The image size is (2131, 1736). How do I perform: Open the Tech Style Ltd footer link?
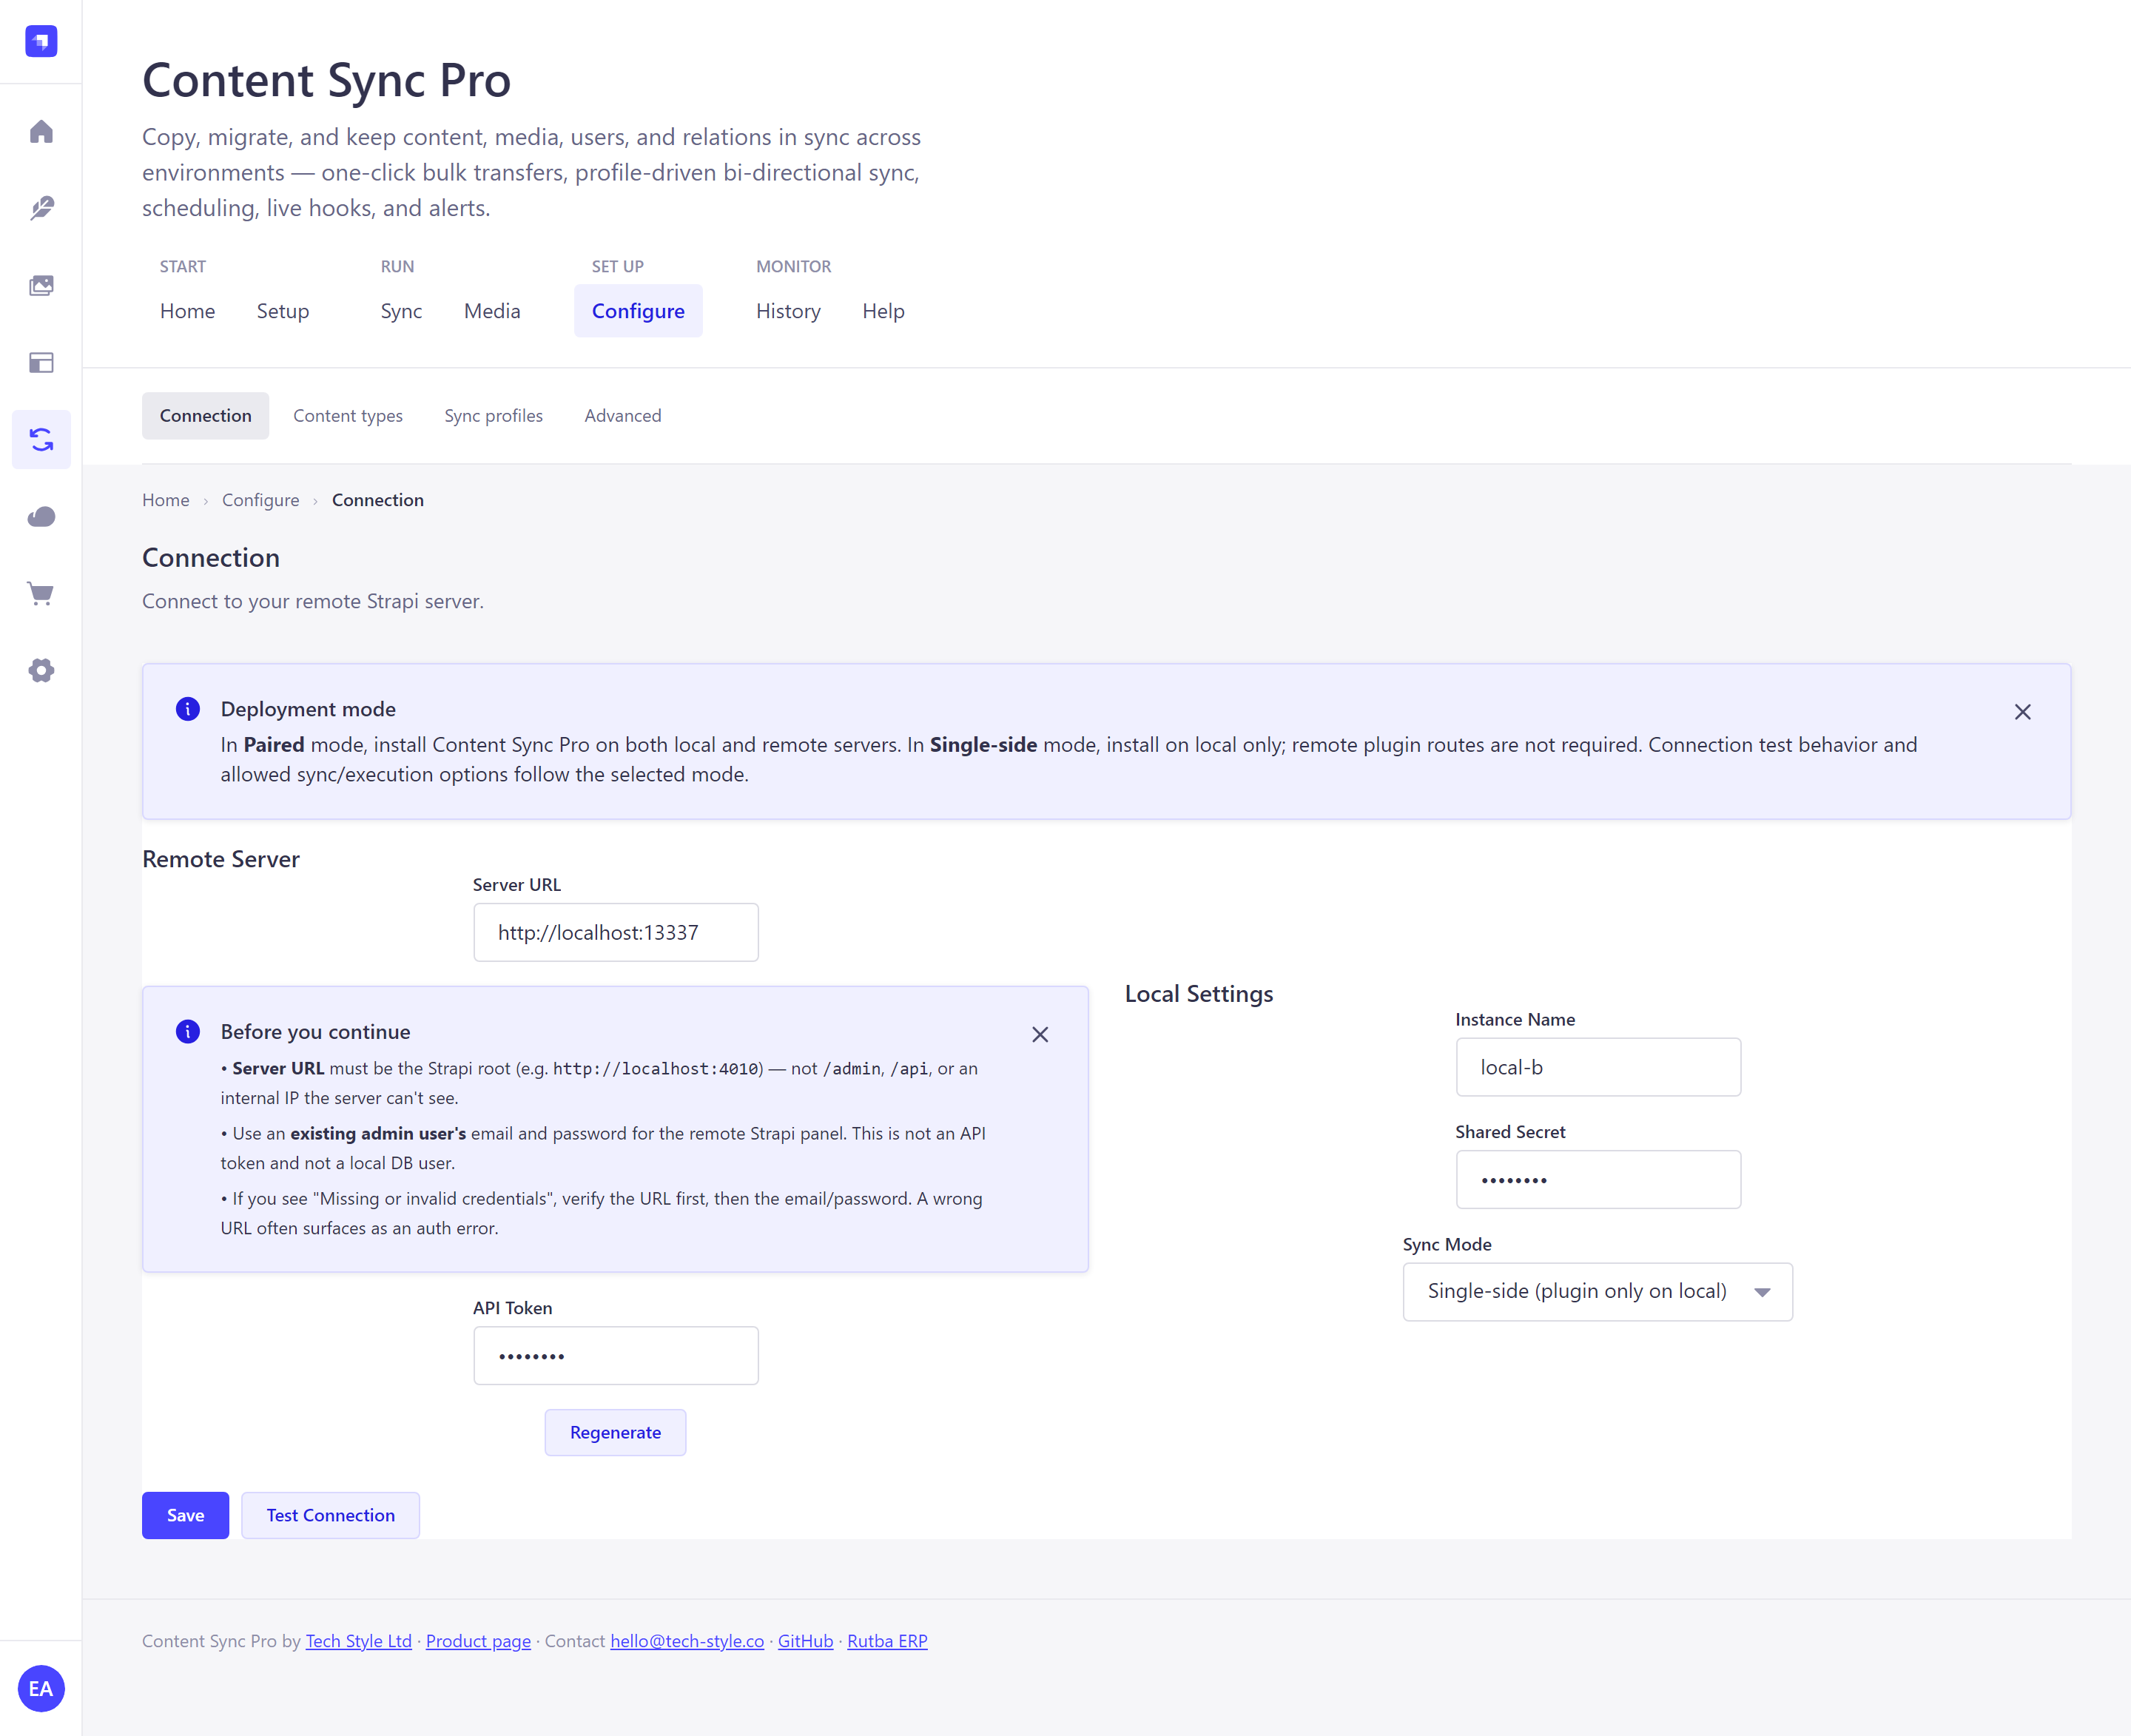[359, 1641]
